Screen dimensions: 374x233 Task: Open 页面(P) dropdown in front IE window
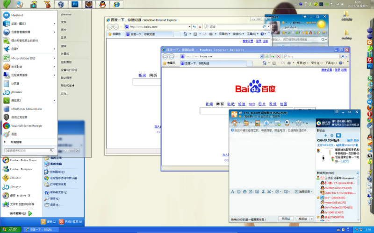point(302,63)
